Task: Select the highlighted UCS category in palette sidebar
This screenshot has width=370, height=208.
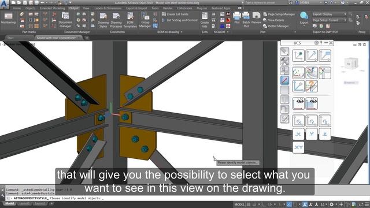Action: [284, 80]
